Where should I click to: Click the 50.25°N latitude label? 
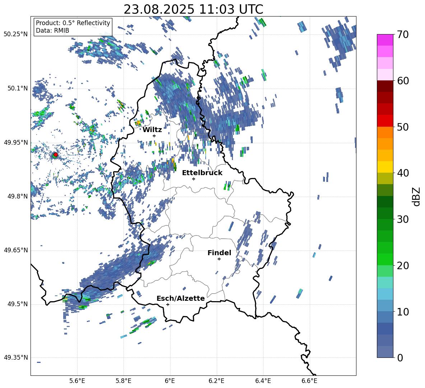[x=16, y=34]
